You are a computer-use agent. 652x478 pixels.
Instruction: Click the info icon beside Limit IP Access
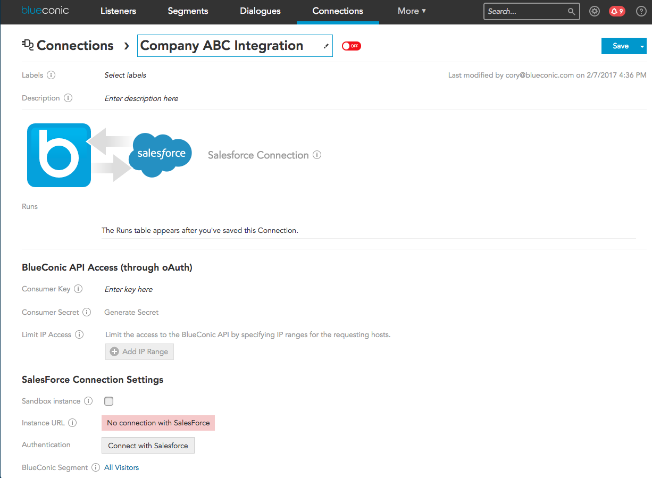tap(79, 334)
